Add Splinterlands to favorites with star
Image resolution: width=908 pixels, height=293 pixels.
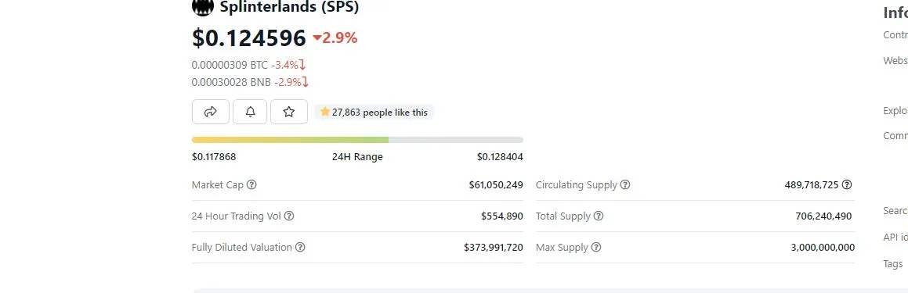tap(289, 112)
